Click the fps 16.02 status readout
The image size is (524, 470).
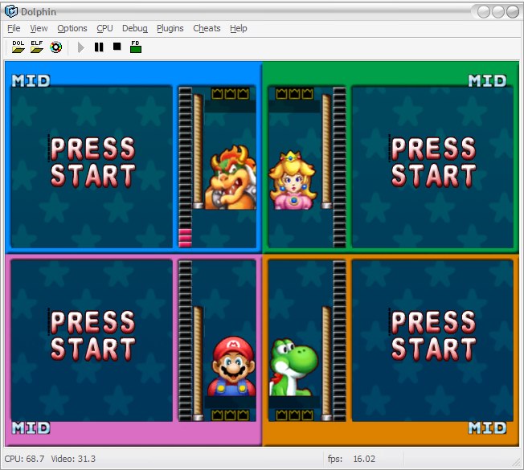[351, 459]
